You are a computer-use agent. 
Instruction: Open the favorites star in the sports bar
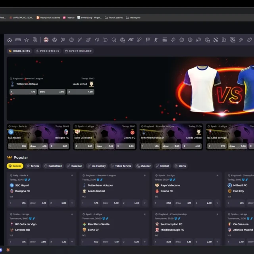pos(27,40)
